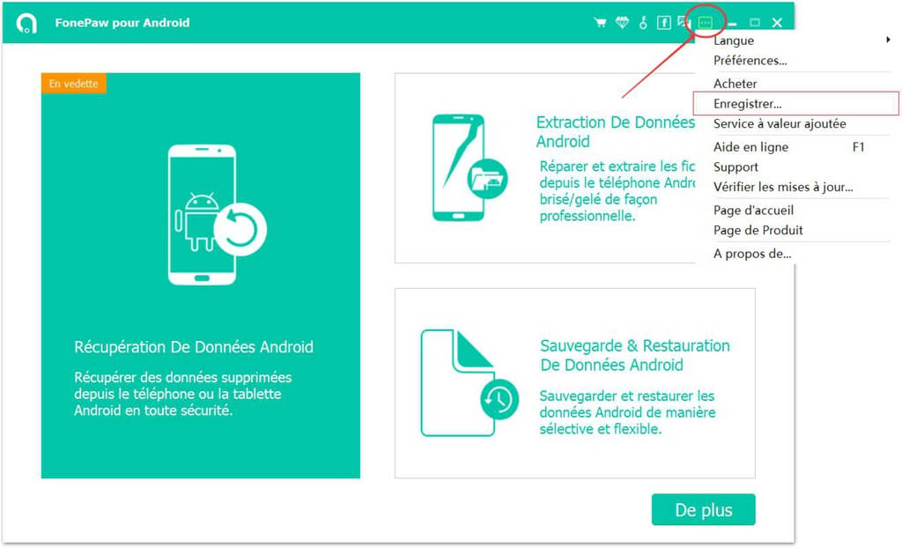
Task: Minimize the FonePaw window
Action: (732, 23)
